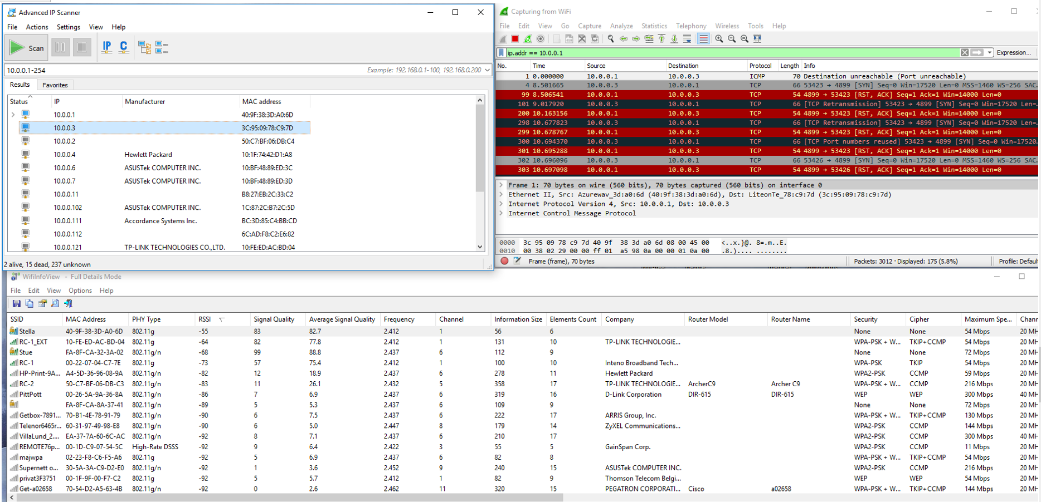Viewport: 1041px width, 502px height.
Task: Click the Scan button
Action: pos(27,48)
